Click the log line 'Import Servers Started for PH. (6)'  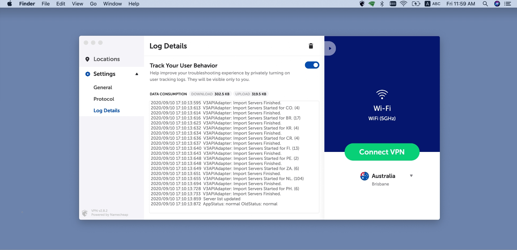pyautogui.click(x=225, y=189)
